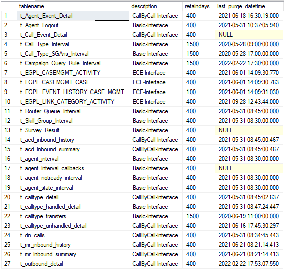
Task: Click retaindays 400 for t_Survey_Result
Action: [199, 130]
